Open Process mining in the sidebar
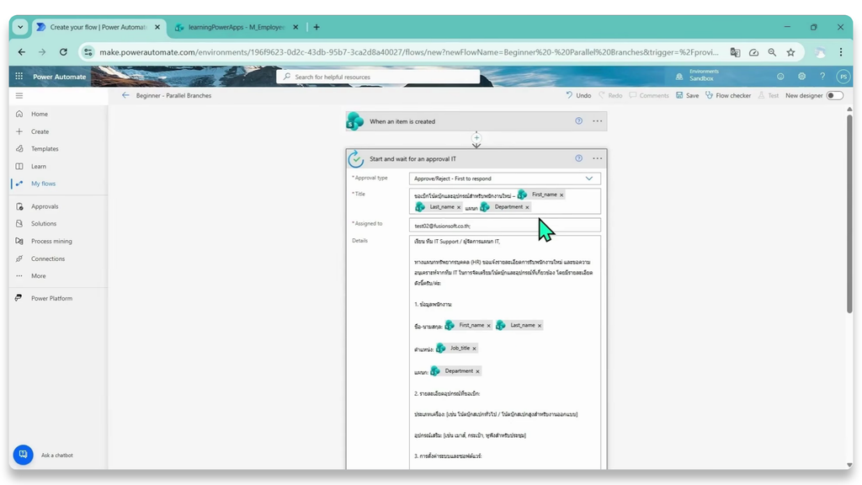This screenshot has height=485, width=862. coord(51,242)
